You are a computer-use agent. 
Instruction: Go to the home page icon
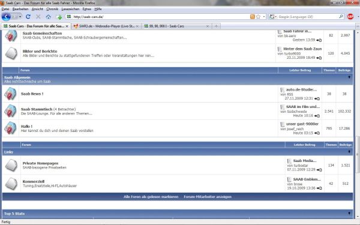pos(48,17)
